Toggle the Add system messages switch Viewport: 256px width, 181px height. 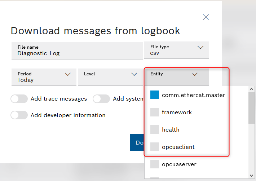(x=101, y=99)
